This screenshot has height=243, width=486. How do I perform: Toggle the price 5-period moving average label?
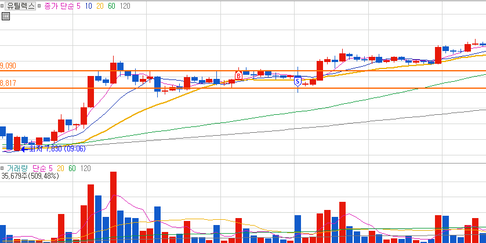pos(78,6)
